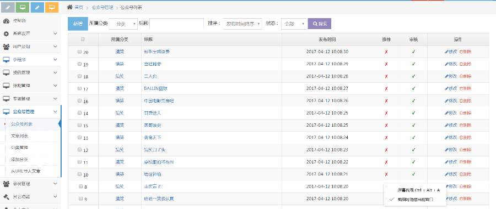Click the trash 删除 icon in row 11
Screen dimensions: 496x209
click(x=461, y=162)
